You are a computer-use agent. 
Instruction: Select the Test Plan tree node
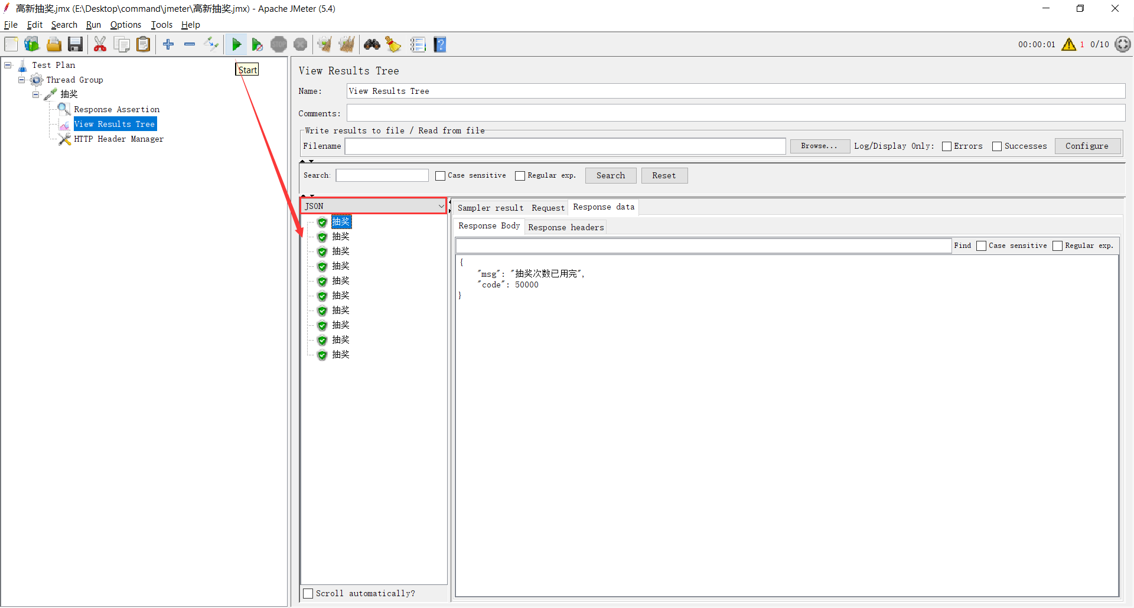[54, 65]
